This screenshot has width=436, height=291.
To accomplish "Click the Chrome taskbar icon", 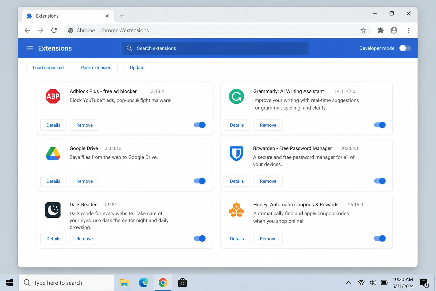I will [163, 283].
